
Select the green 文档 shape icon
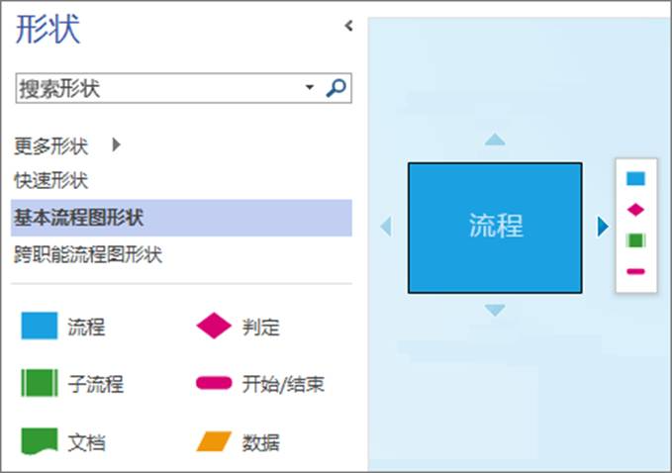coord(40,440)
